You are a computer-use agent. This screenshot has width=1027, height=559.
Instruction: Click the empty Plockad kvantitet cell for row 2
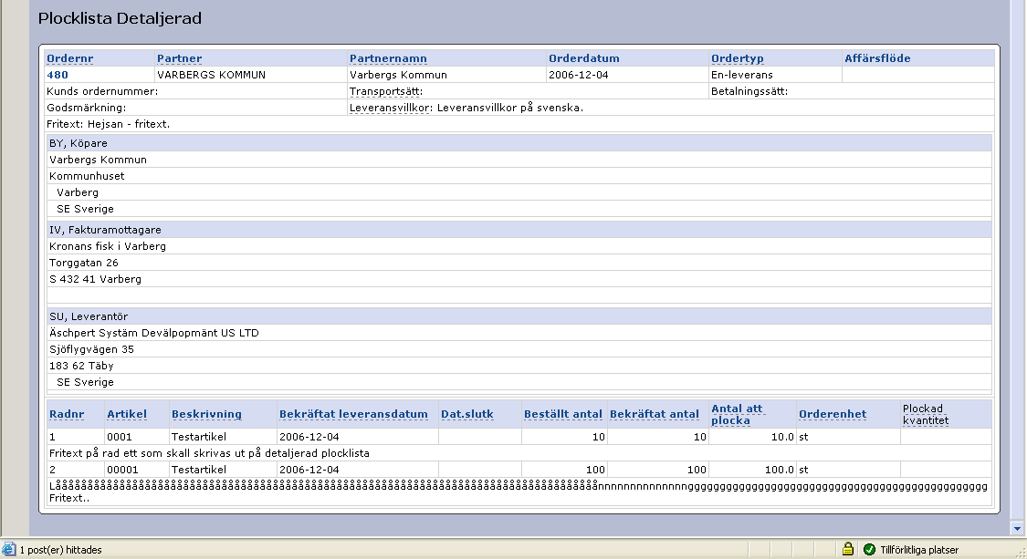pyautogui.click(x=946, y=470)
